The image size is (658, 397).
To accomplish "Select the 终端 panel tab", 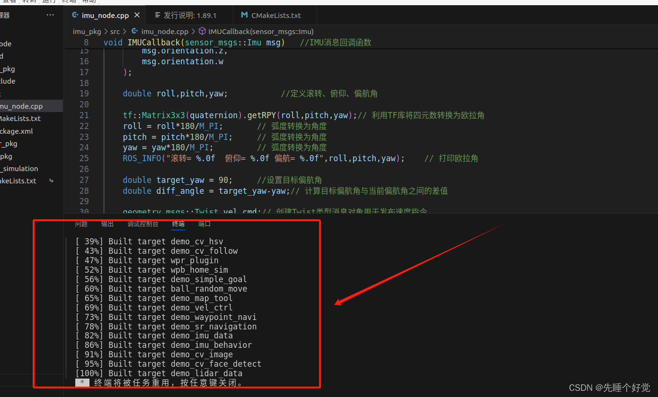I will [178, 224].
